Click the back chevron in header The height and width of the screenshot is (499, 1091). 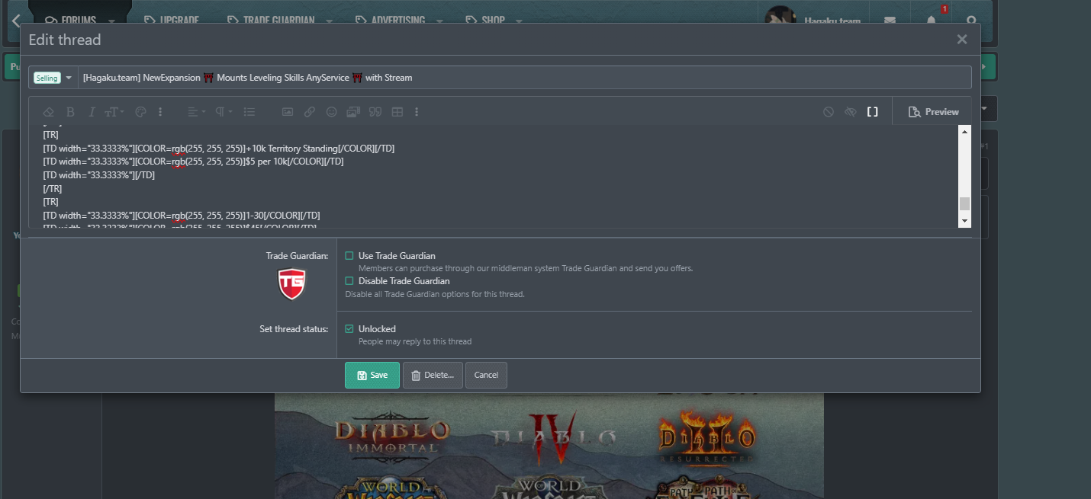[x=17, y=21]
